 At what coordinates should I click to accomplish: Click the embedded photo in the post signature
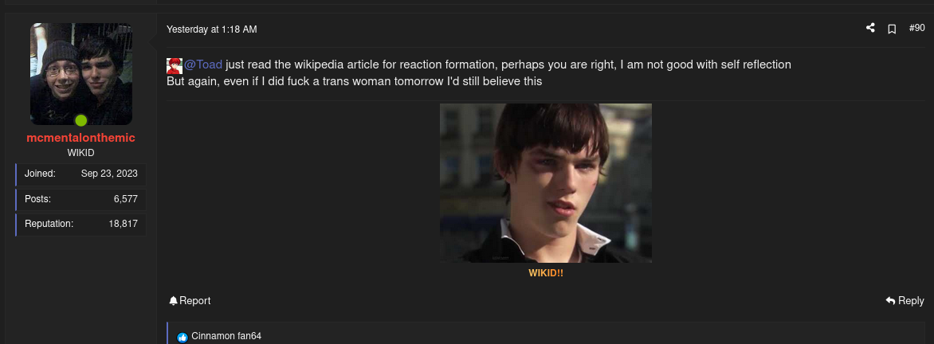click(546, 183)
